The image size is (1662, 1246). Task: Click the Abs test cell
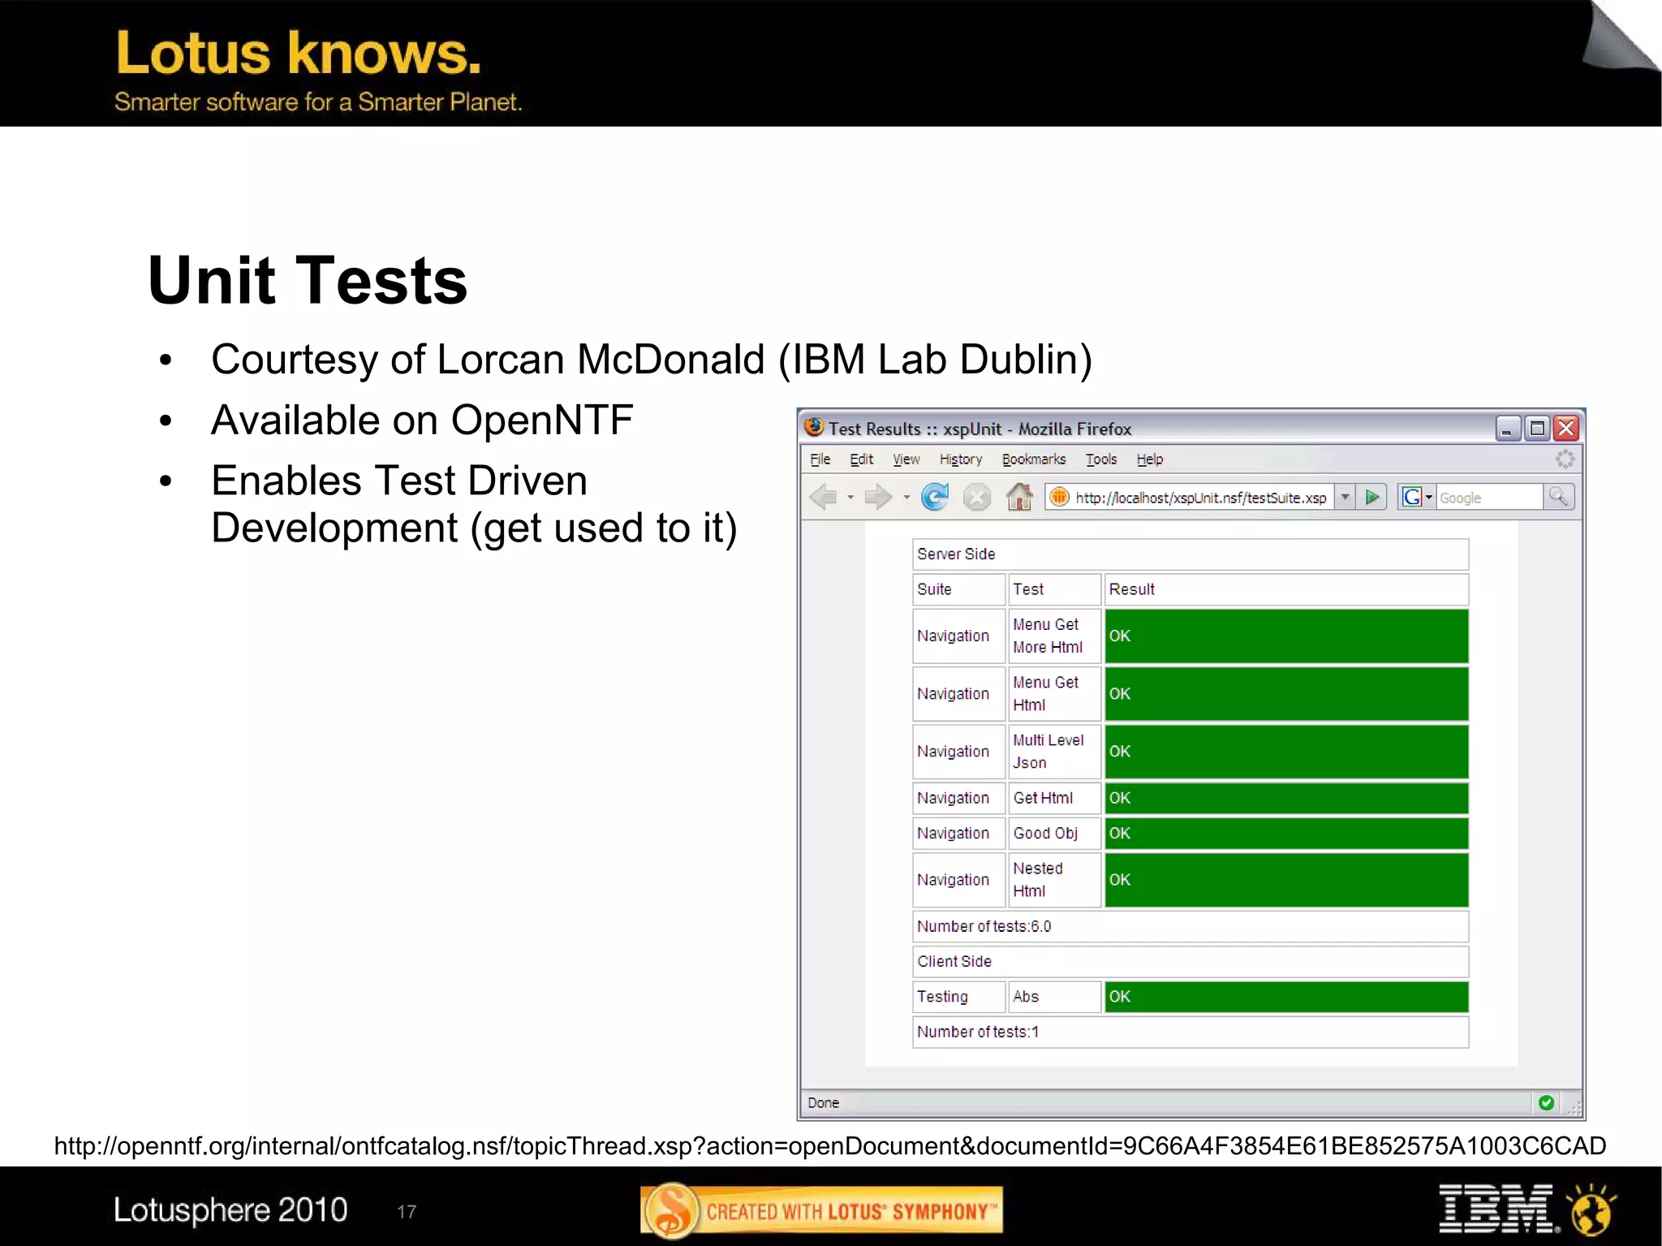pos(1054,997)
